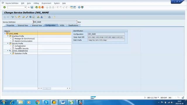The height and width of the screenshot is (105, 187).
Task: Click the Generate Shortcut icon
Action: click(75, 7)
